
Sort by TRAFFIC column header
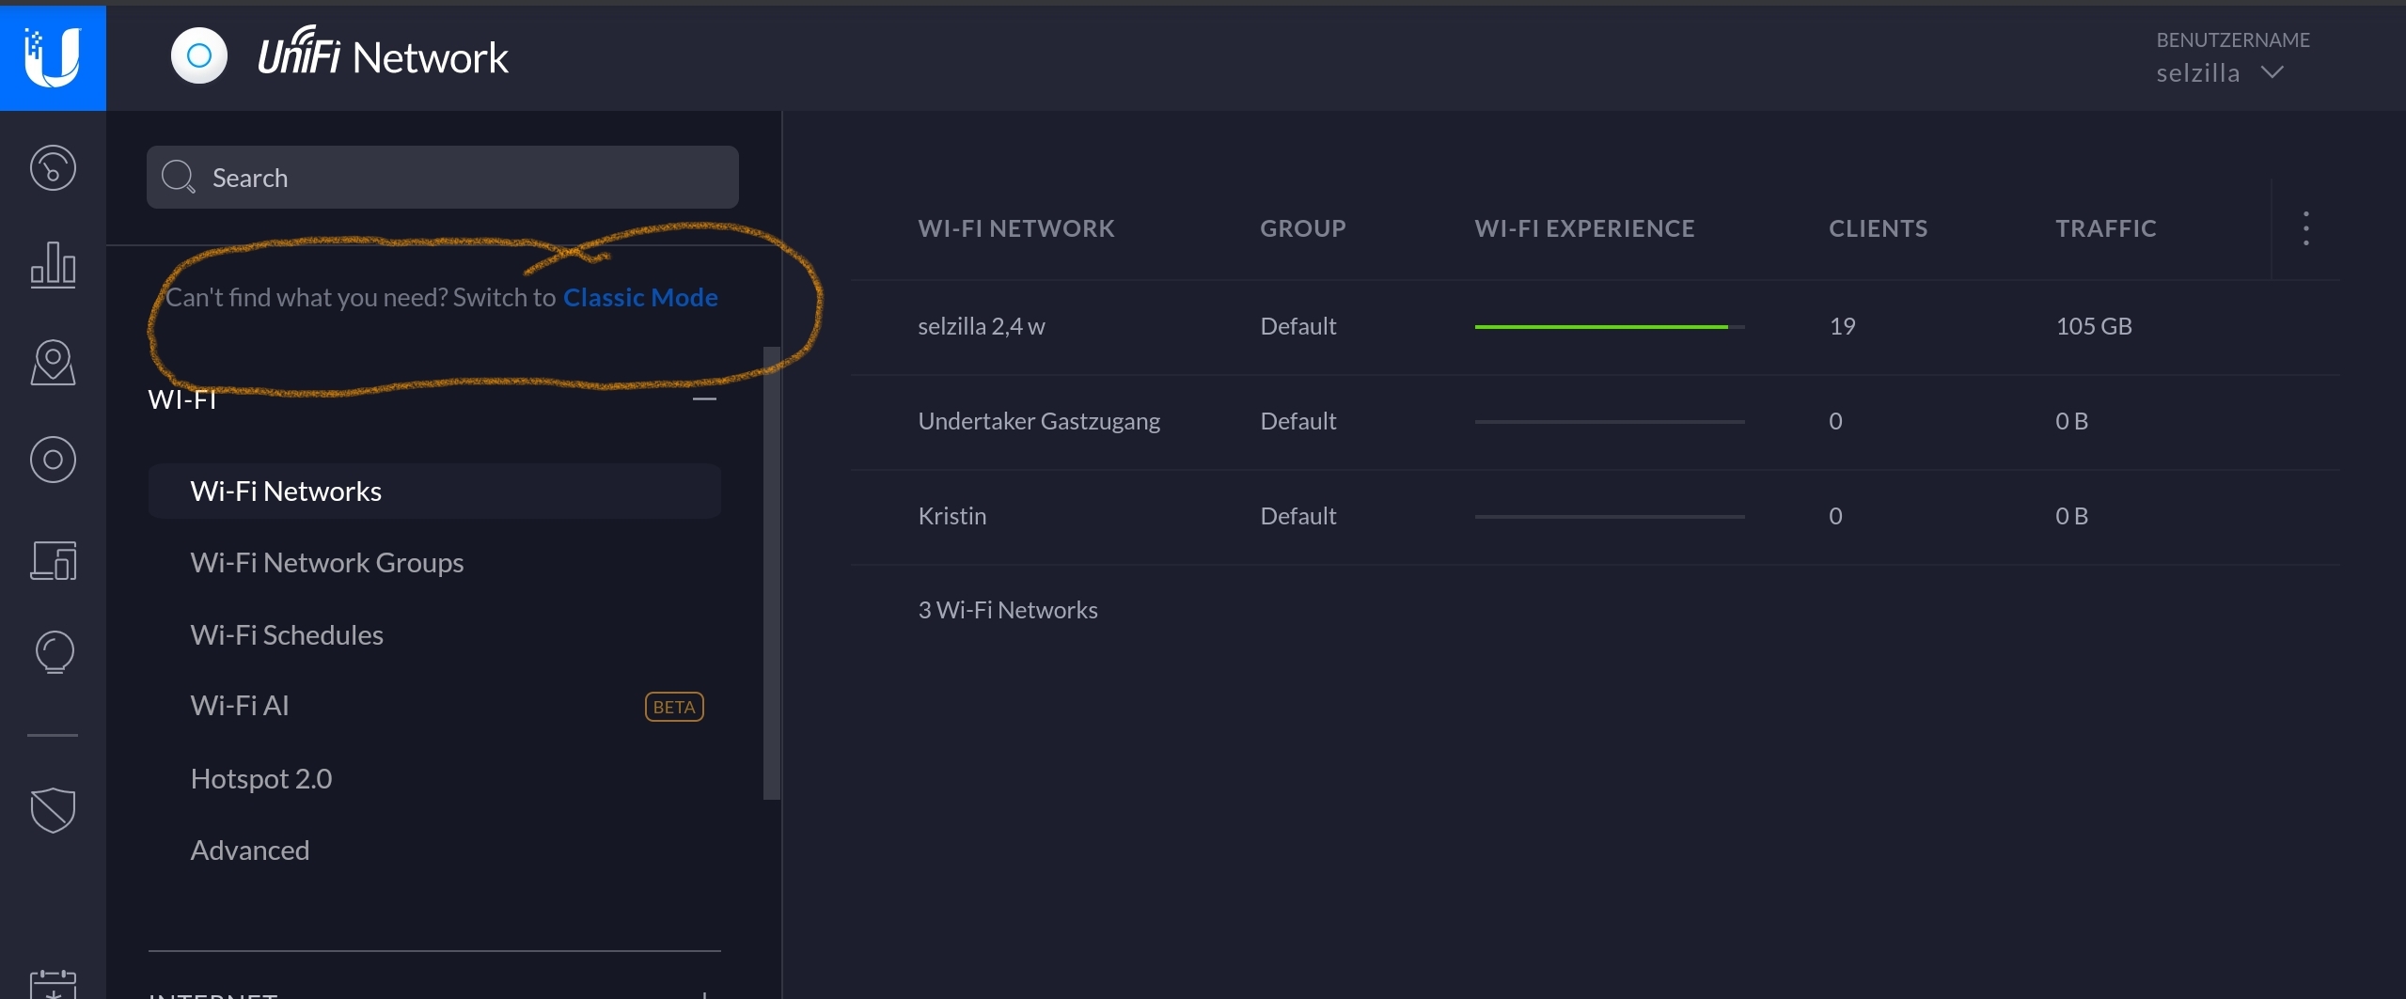coord(2106,228)
